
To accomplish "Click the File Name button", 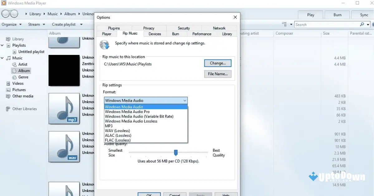I will pos(218,74).
